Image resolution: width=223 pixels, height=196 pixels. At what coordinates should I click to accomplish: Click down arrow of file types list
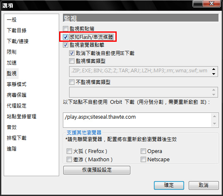point(213,74)
